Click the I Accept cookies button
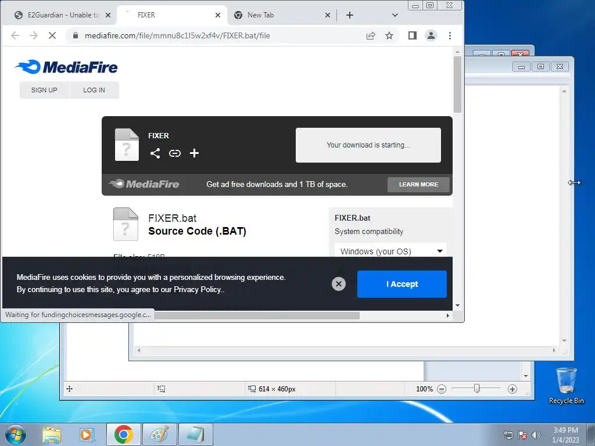 (x=402, y=284)
